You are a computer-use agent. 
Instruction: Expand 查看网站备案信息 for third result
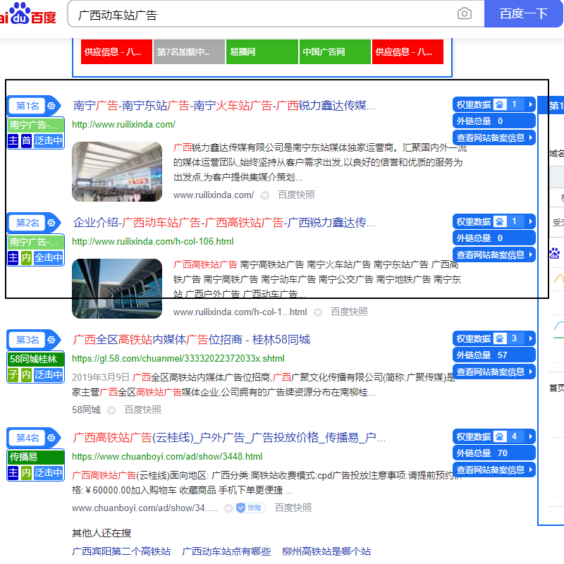(494, 372)
